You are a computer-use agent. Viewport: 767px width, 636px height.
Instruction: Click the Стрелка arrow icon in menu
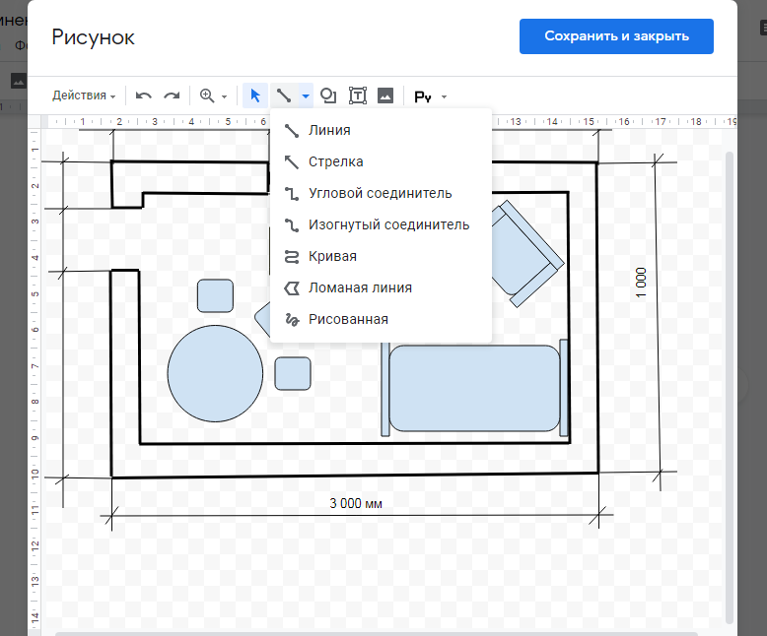point(292,161)
